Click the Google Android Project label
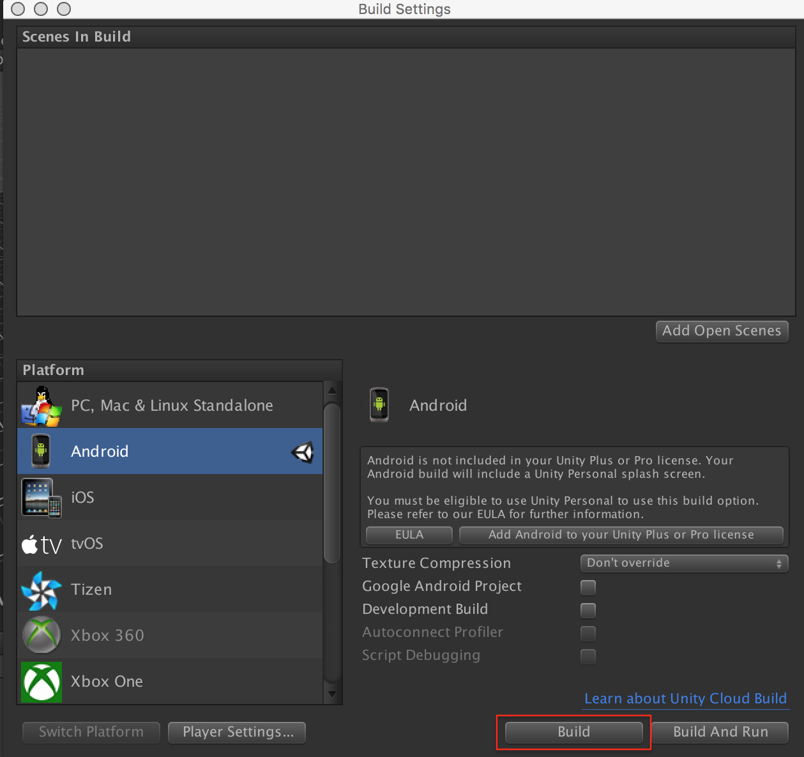 point(441,586)
